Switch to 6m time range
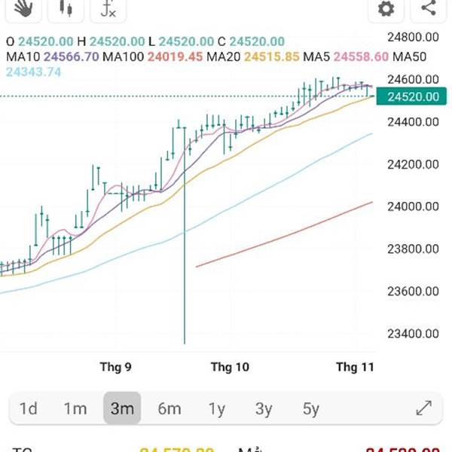The image size is (452, 452). click(169, 408)
